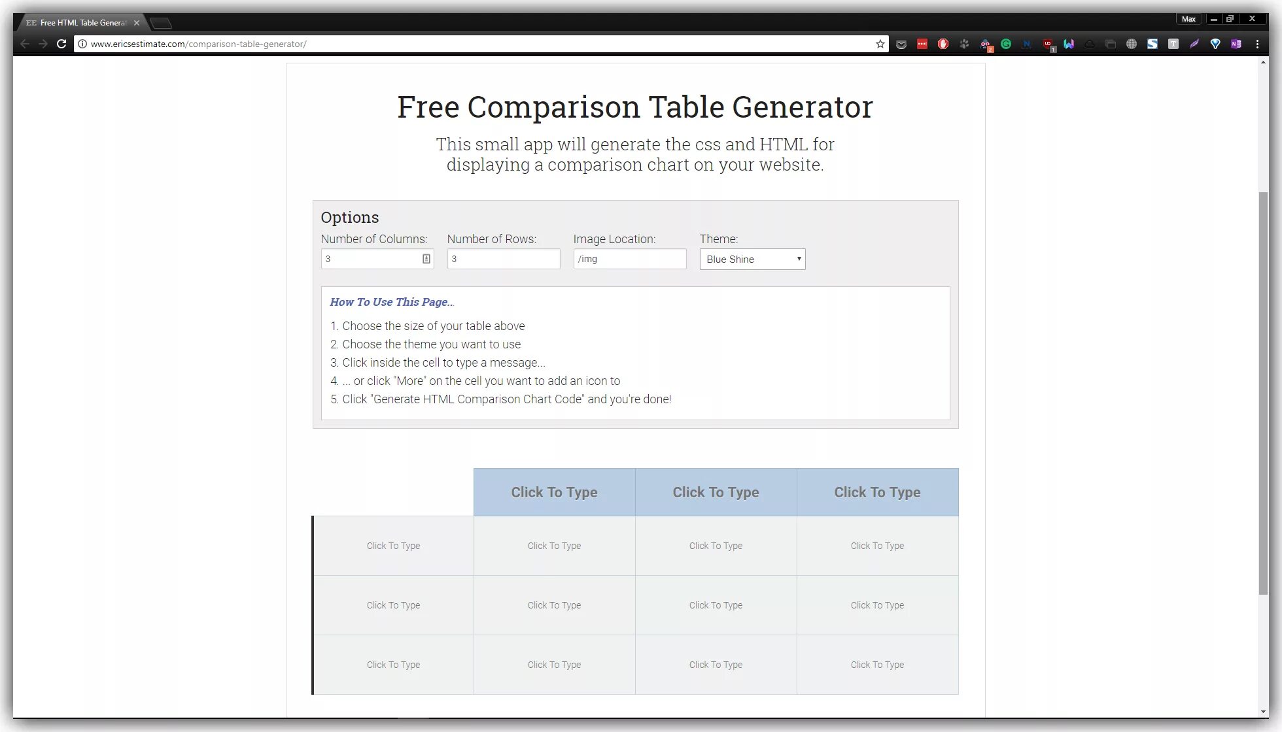
Task: Click the second row first column cell
Action: click(394, 605)
